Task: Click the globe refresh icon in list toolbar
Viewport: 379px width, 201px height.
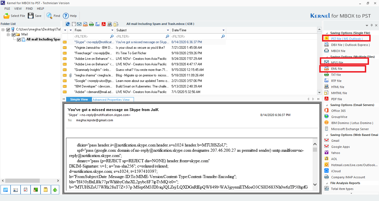Action: pos(68,24)
